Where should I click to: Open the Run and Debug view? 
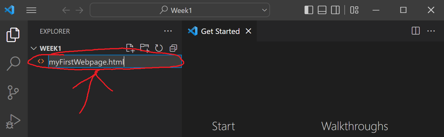point(13,122)
